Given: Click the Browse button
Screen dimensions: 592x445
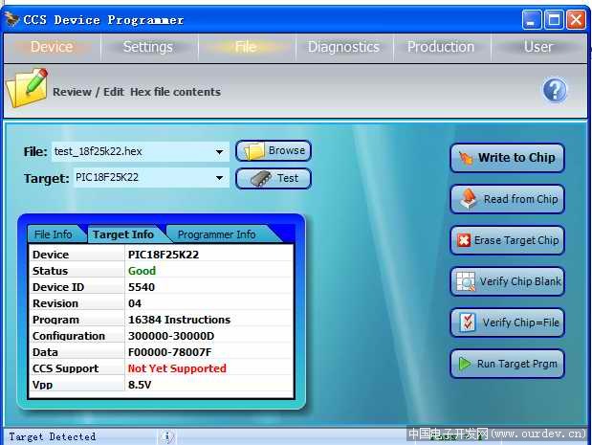Looking at the screenshot, I should [x=274, y=151].
